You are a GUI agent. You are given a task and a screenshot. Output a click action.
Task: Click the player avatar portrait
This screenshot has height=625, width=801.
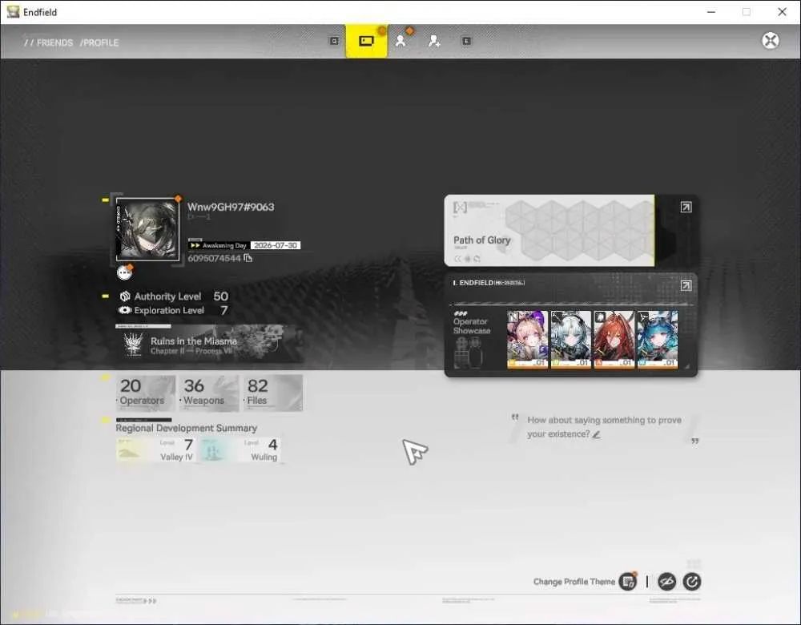[147, 229]
